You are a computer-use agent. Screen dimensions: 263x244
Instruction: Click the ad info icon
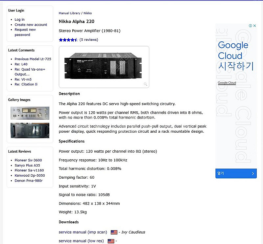coord(251,26)
